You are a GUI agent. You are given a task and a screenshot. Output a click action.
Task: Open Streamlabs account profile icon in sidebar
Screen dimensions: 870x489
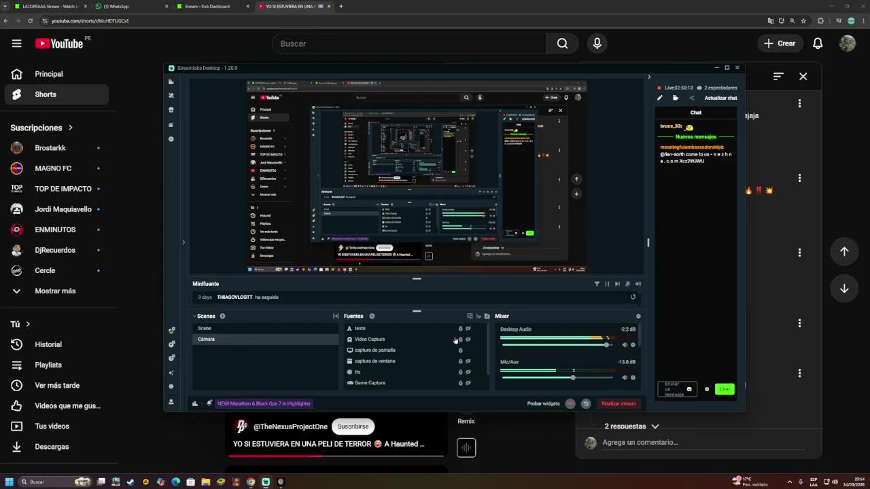pos(171,401)
